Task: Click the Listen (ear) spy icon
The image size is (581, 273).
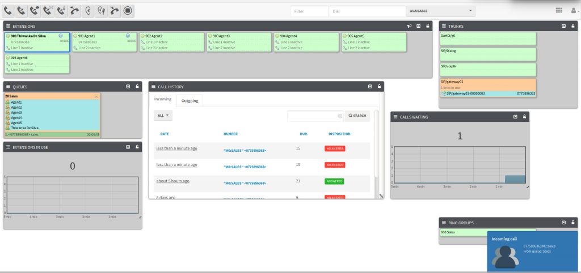Action: click(88, 11)
